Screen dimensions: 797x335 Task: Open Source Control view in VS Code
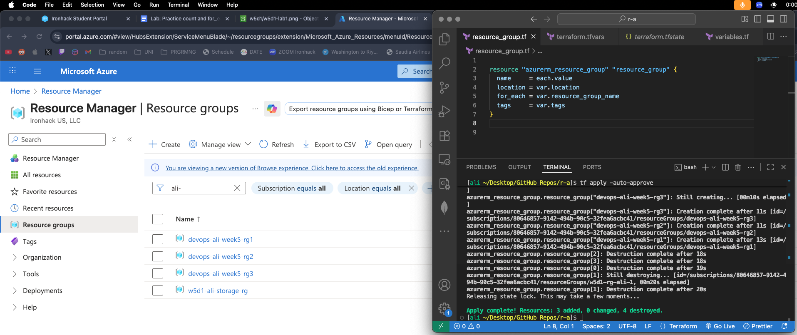click(x=444, y=87)
